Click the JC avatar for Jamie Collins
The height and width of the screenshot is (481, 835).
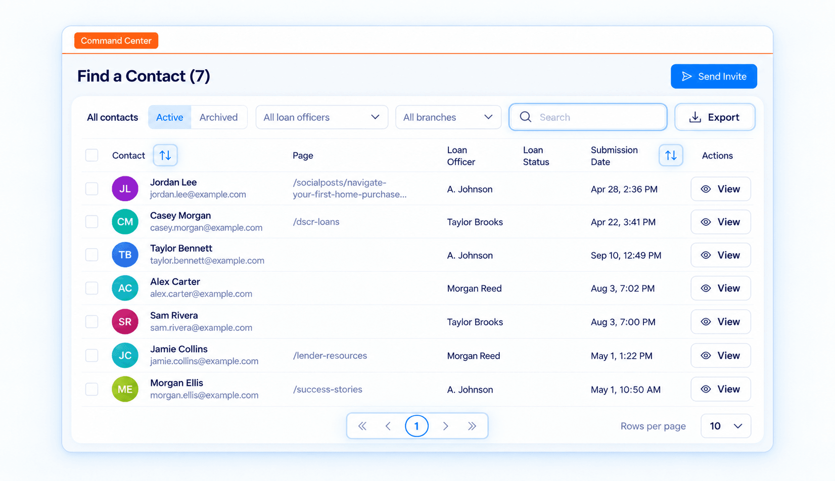click(125, 355)
